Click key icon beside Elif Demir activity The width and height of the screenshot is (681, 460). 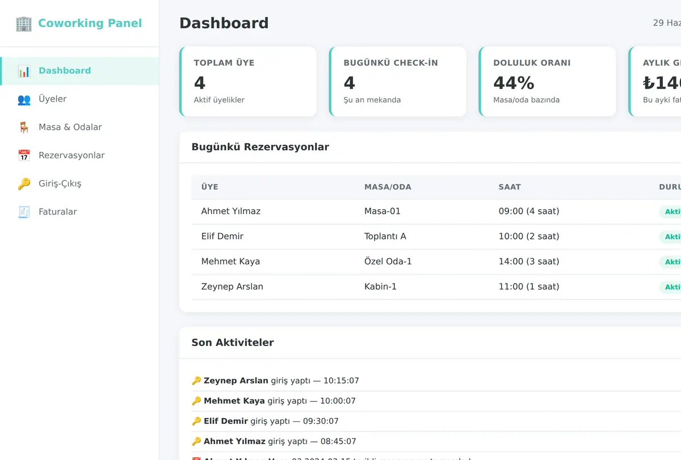tap(196, 421)
